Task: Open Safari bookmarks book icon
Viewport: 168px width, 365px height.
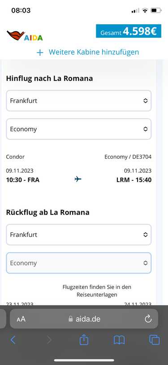Action: (119, 340)
